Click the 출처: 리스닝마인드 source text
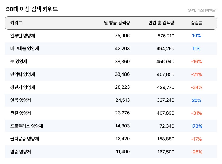The width and height of the screenshot is (222, 164). (x=202, y=11)
